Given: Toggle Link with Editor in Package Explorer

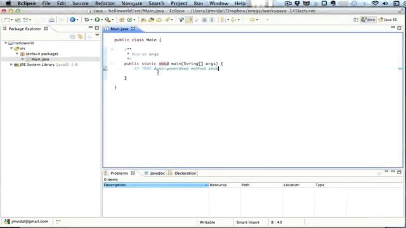Looking at the screenshot, I should click(81, 37).
